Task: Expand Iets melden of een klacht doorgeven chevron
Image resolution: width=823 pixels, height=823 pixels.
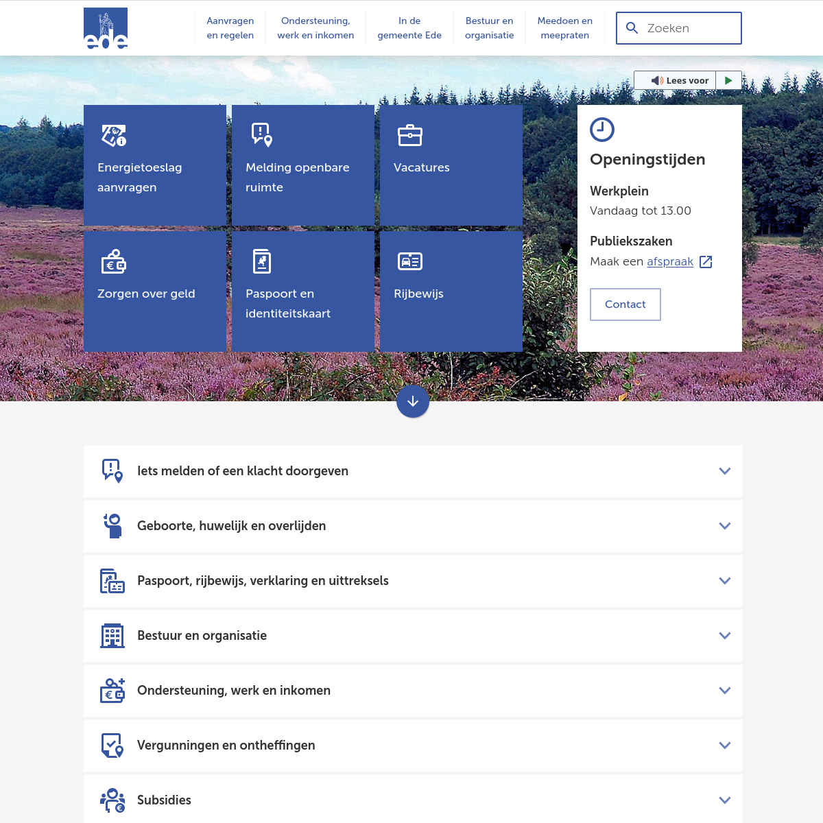Action: 725,471
